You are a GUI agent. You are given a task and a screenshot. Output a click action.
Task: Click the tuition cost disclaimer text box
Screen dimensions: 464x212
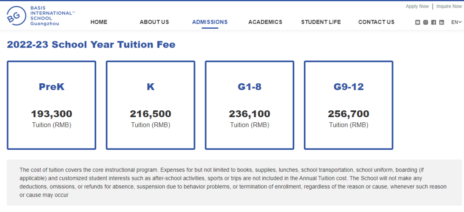pyautogui.click(x=234, y=182)
